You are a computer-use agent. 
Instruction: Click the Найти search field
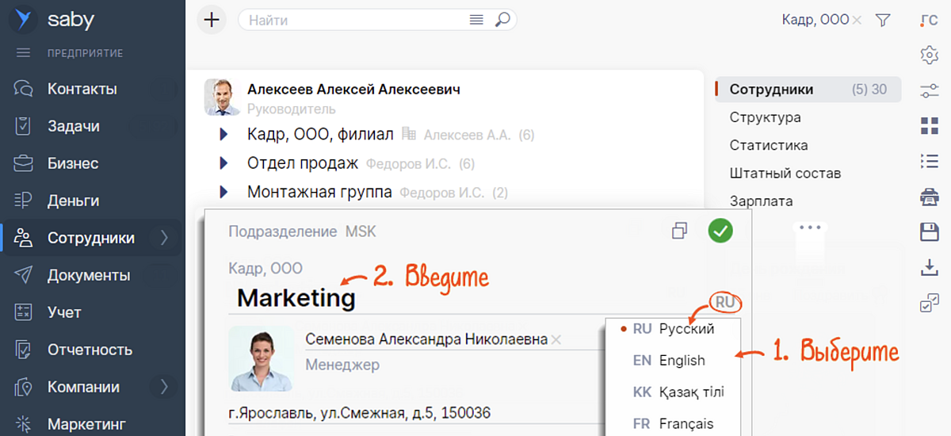click(x=357, y=20)
